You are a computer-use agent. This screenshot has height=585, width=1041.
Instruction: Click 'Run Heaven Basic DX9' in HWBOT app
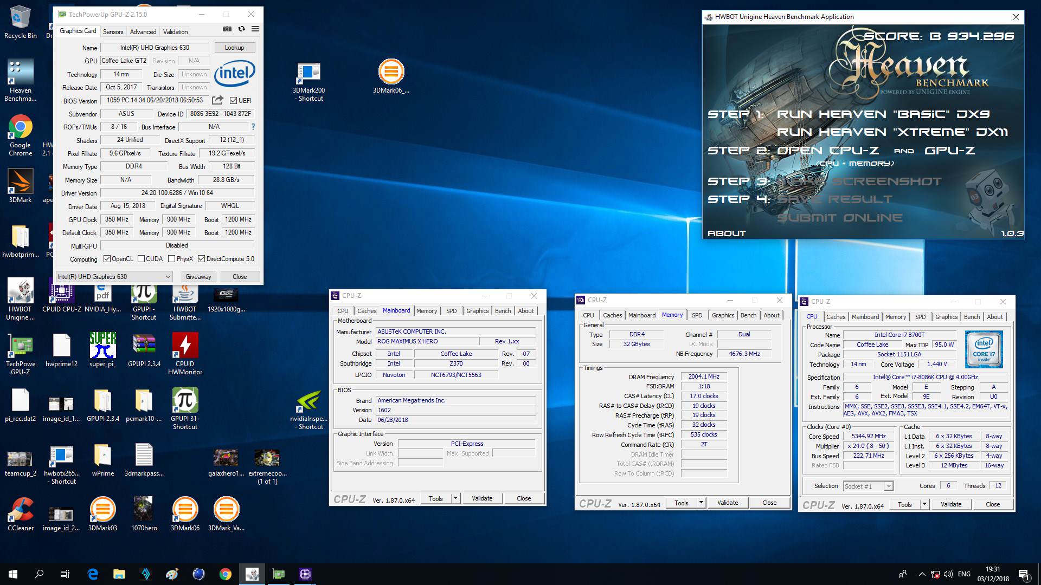[x=883, y=114]
